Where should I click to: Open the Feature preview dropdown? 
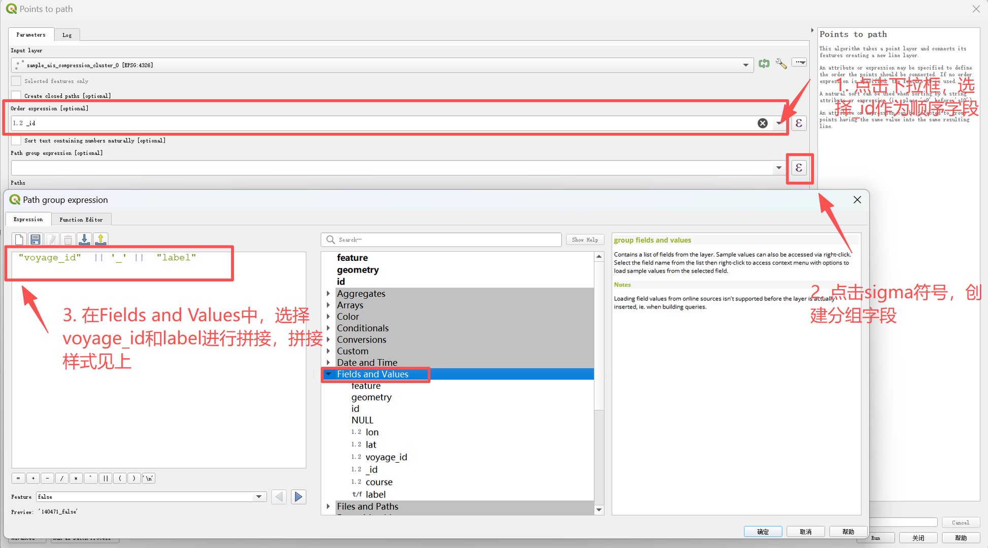click(259, 497)
